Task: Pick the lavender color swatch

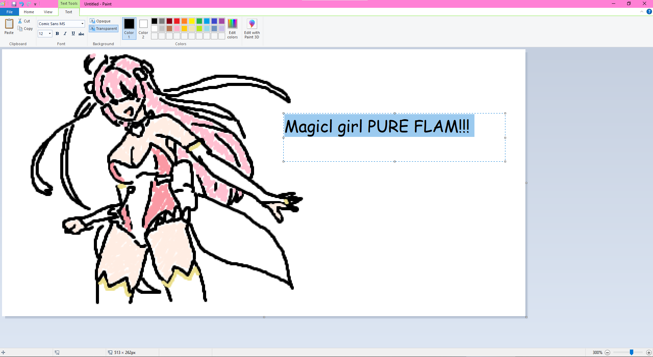Action: click(222, 29)
